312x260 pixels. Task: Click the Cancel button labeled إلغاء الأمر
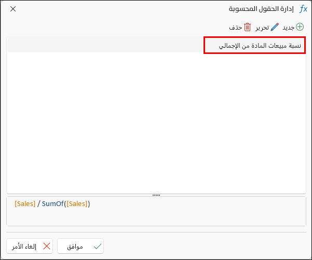(x=30, y=247)
